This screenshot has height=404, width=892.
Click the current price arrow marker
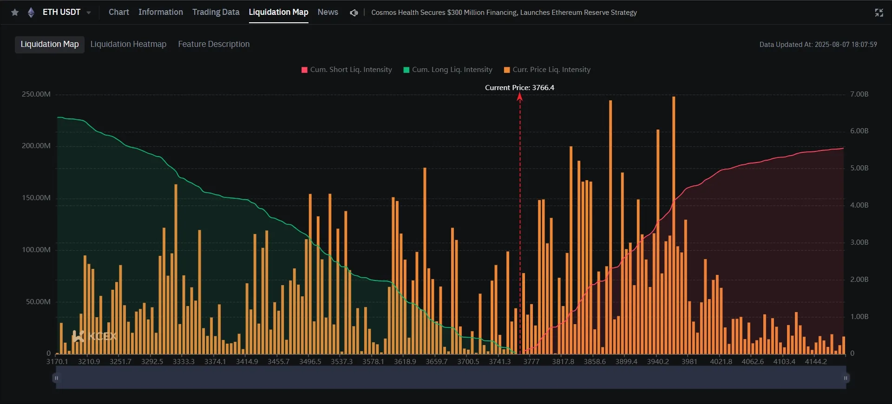pos(520,97)
